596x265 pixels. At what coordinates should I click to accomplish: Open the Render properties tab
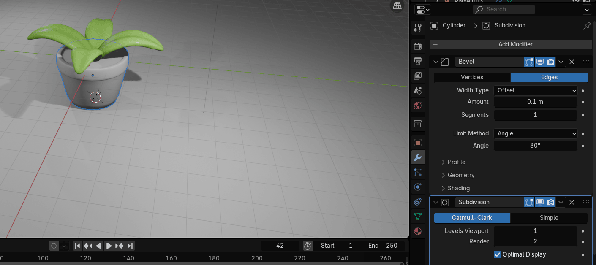click(418, 46)
